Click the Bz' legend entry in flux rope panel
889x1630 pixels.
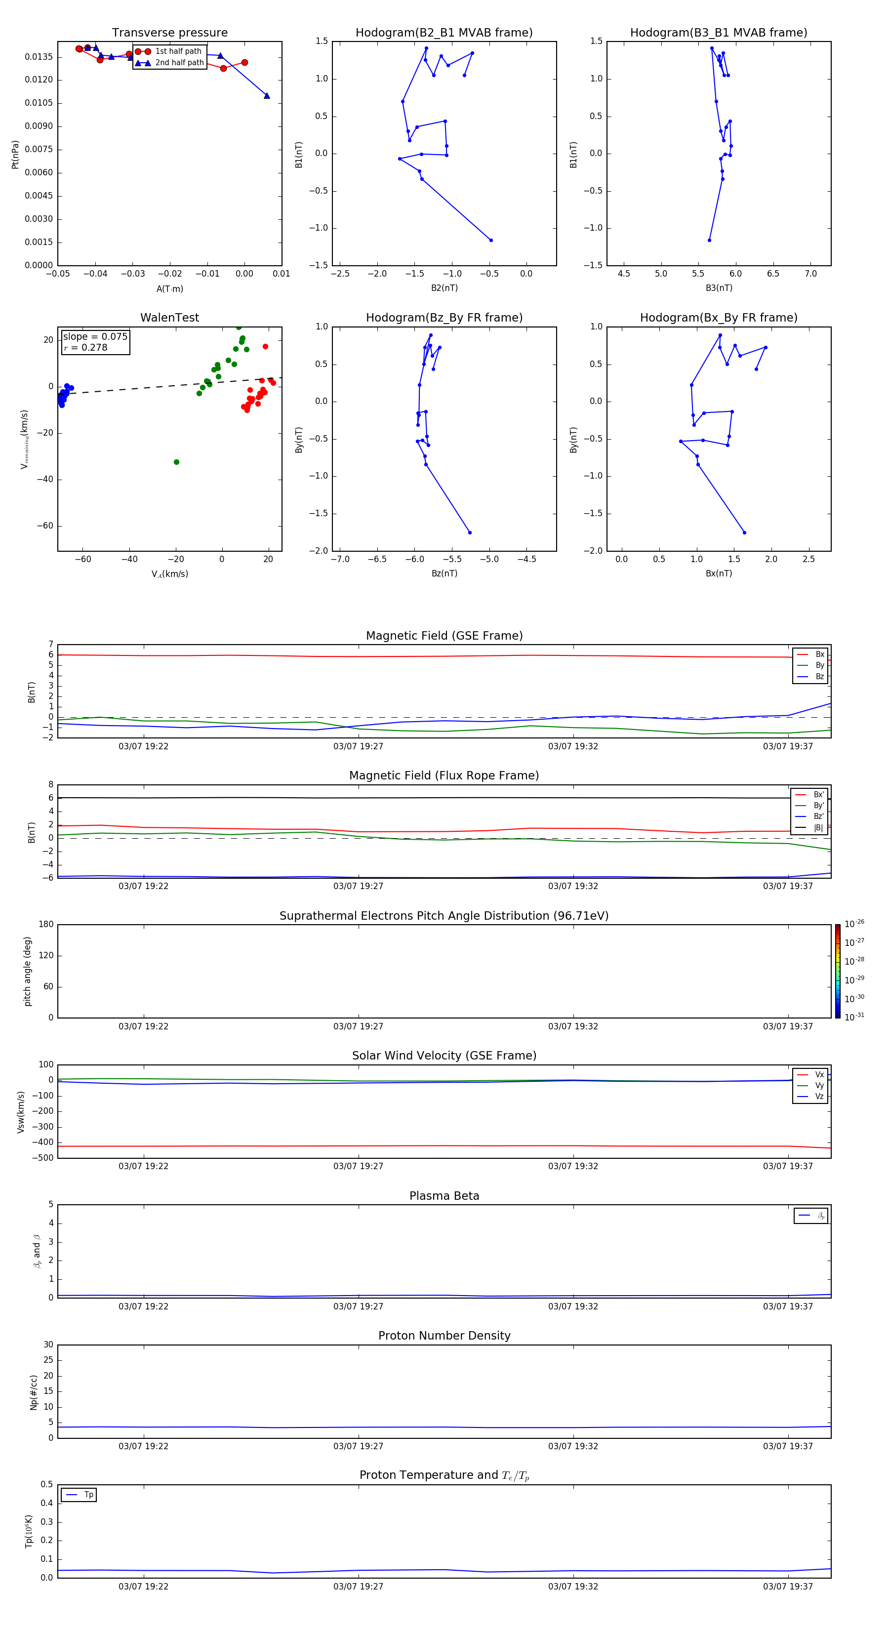click(809, 817)
